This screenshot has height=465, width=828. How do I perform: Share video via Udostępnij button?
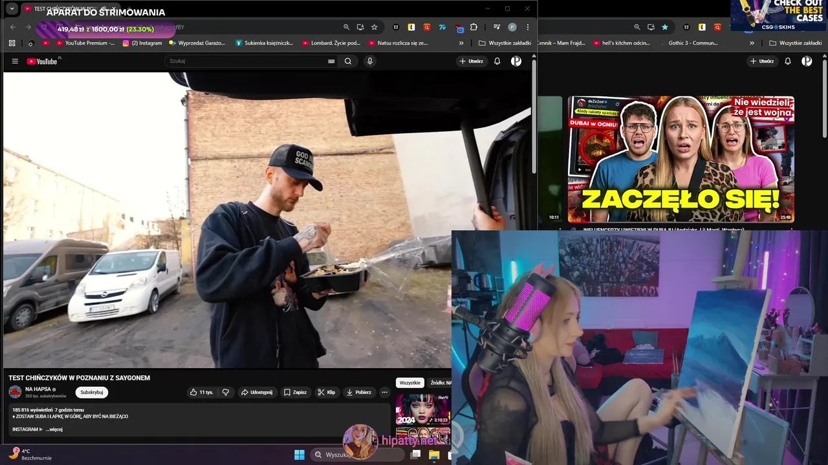pos(257,392)
